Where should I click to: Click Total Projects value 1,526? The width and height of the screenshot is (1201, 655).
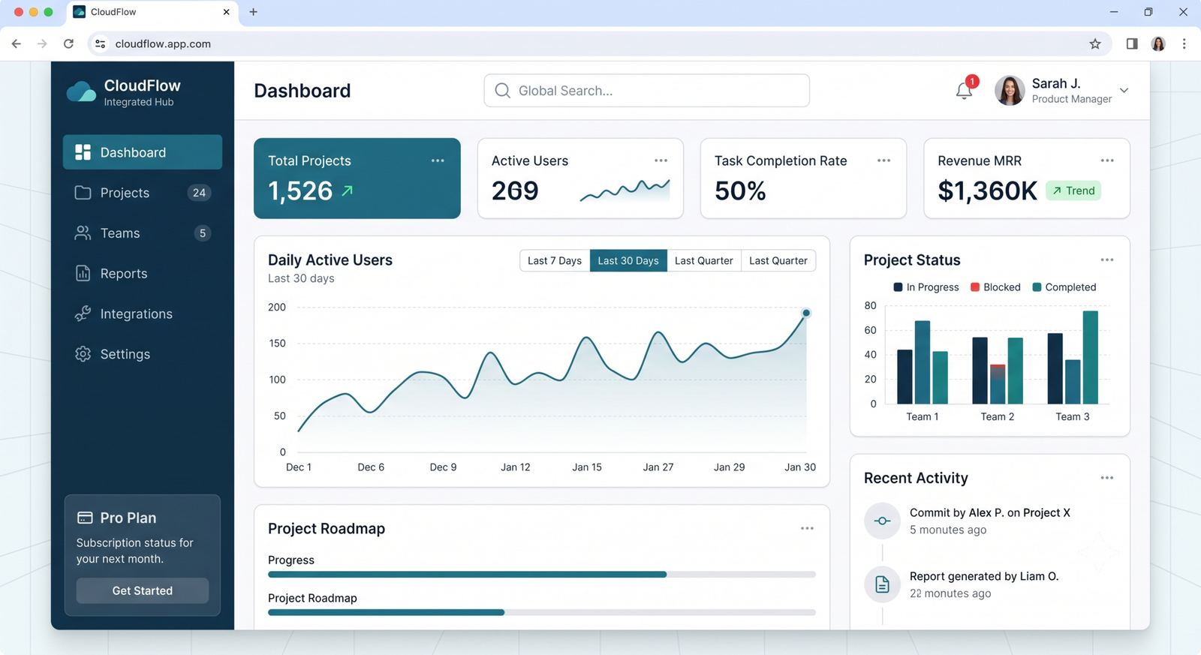(x=300, y=191)
